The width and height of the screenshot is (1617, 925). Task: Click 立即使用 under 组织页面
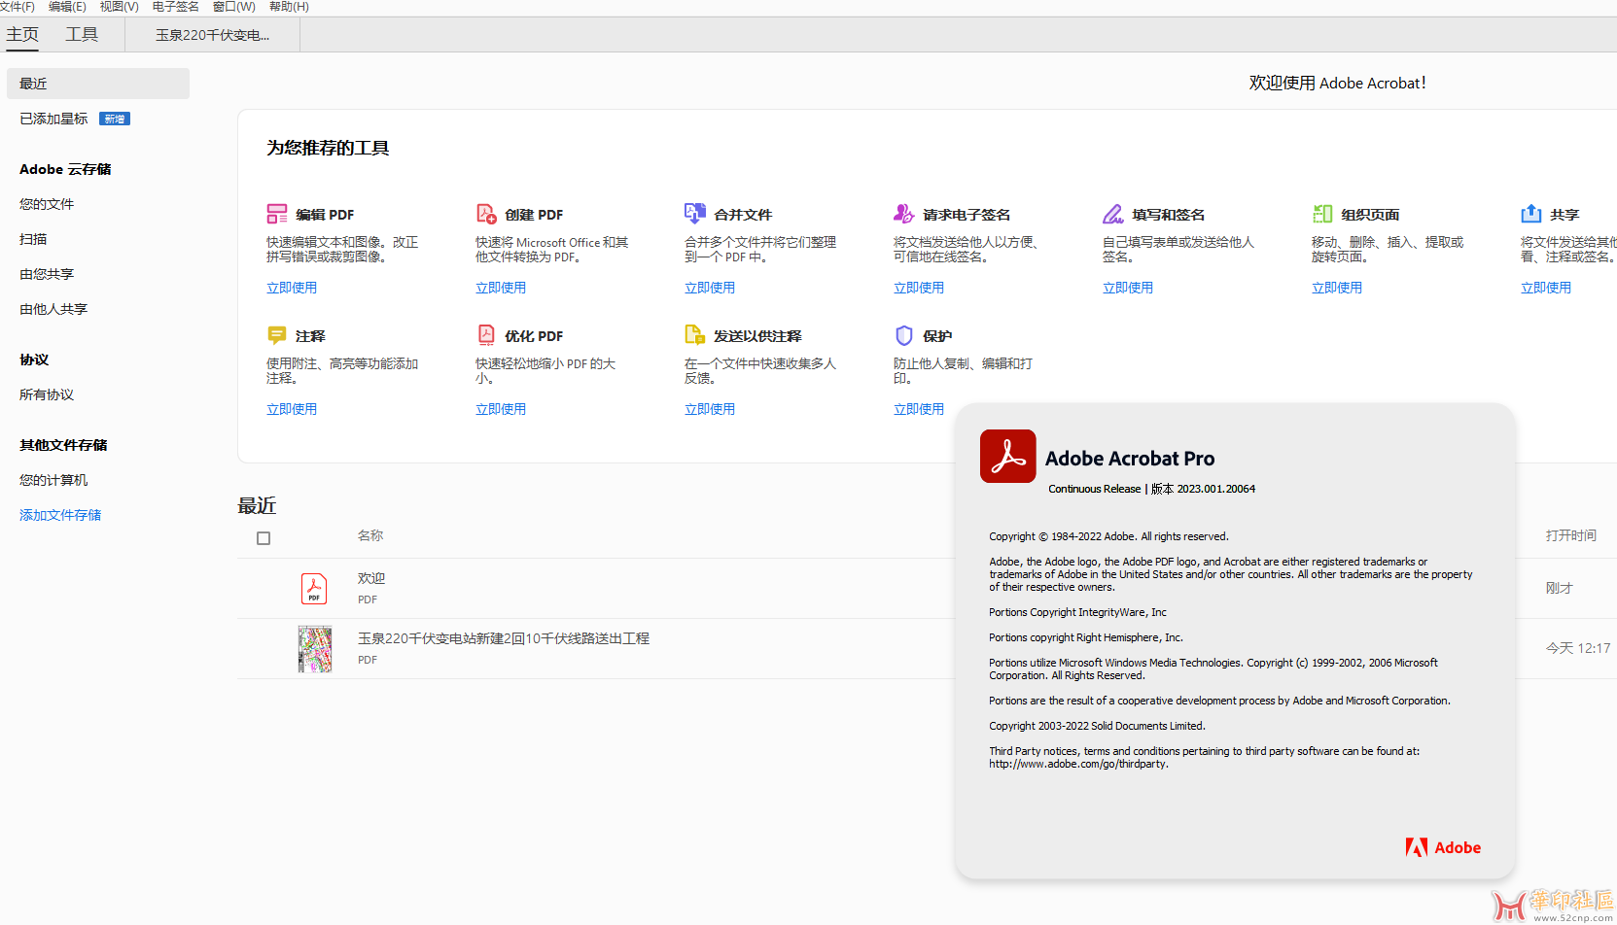(1337, 288)
